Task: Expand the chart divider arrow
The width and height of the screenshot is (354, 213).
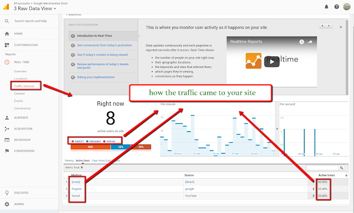Action: coord(277,129)
